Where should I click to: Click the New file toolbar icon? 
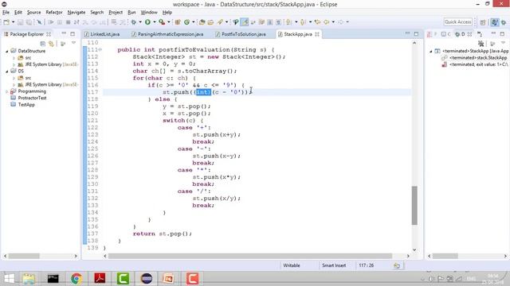(x=6, y=22)
